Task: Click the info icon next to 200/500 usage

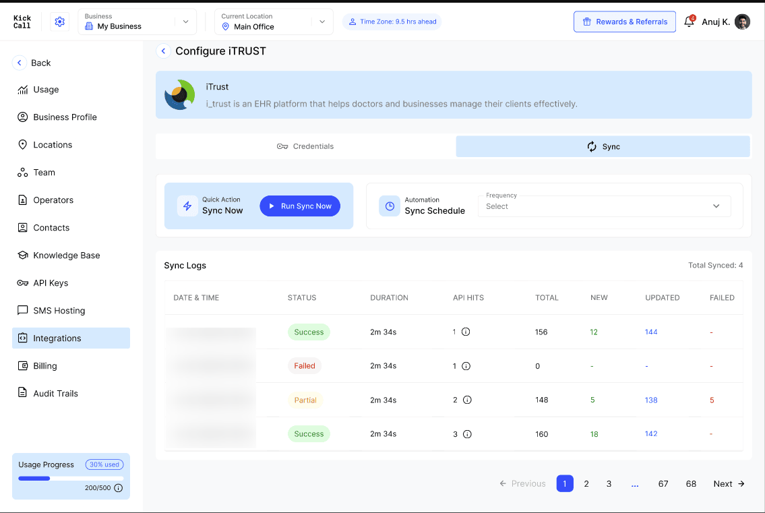Action: pyautogui.click(x=118, y=487)
